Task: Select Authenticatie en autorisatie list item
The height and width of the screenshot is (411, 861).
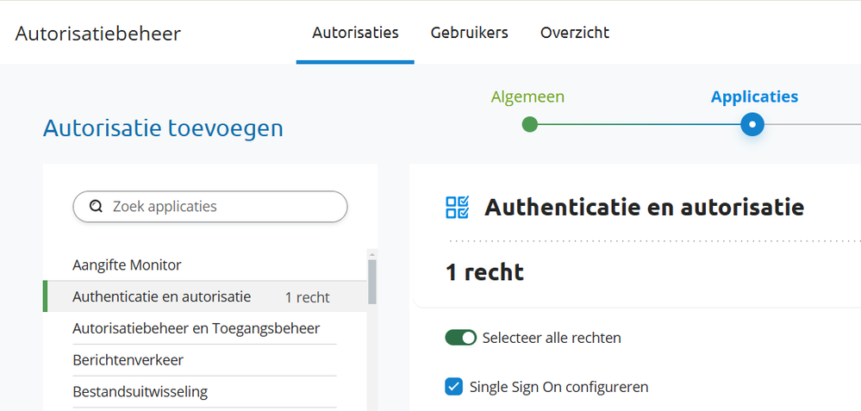Action: (x=162, y=296)
